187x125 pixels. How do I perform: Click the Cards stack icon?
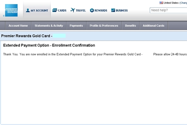coord(55,10)
